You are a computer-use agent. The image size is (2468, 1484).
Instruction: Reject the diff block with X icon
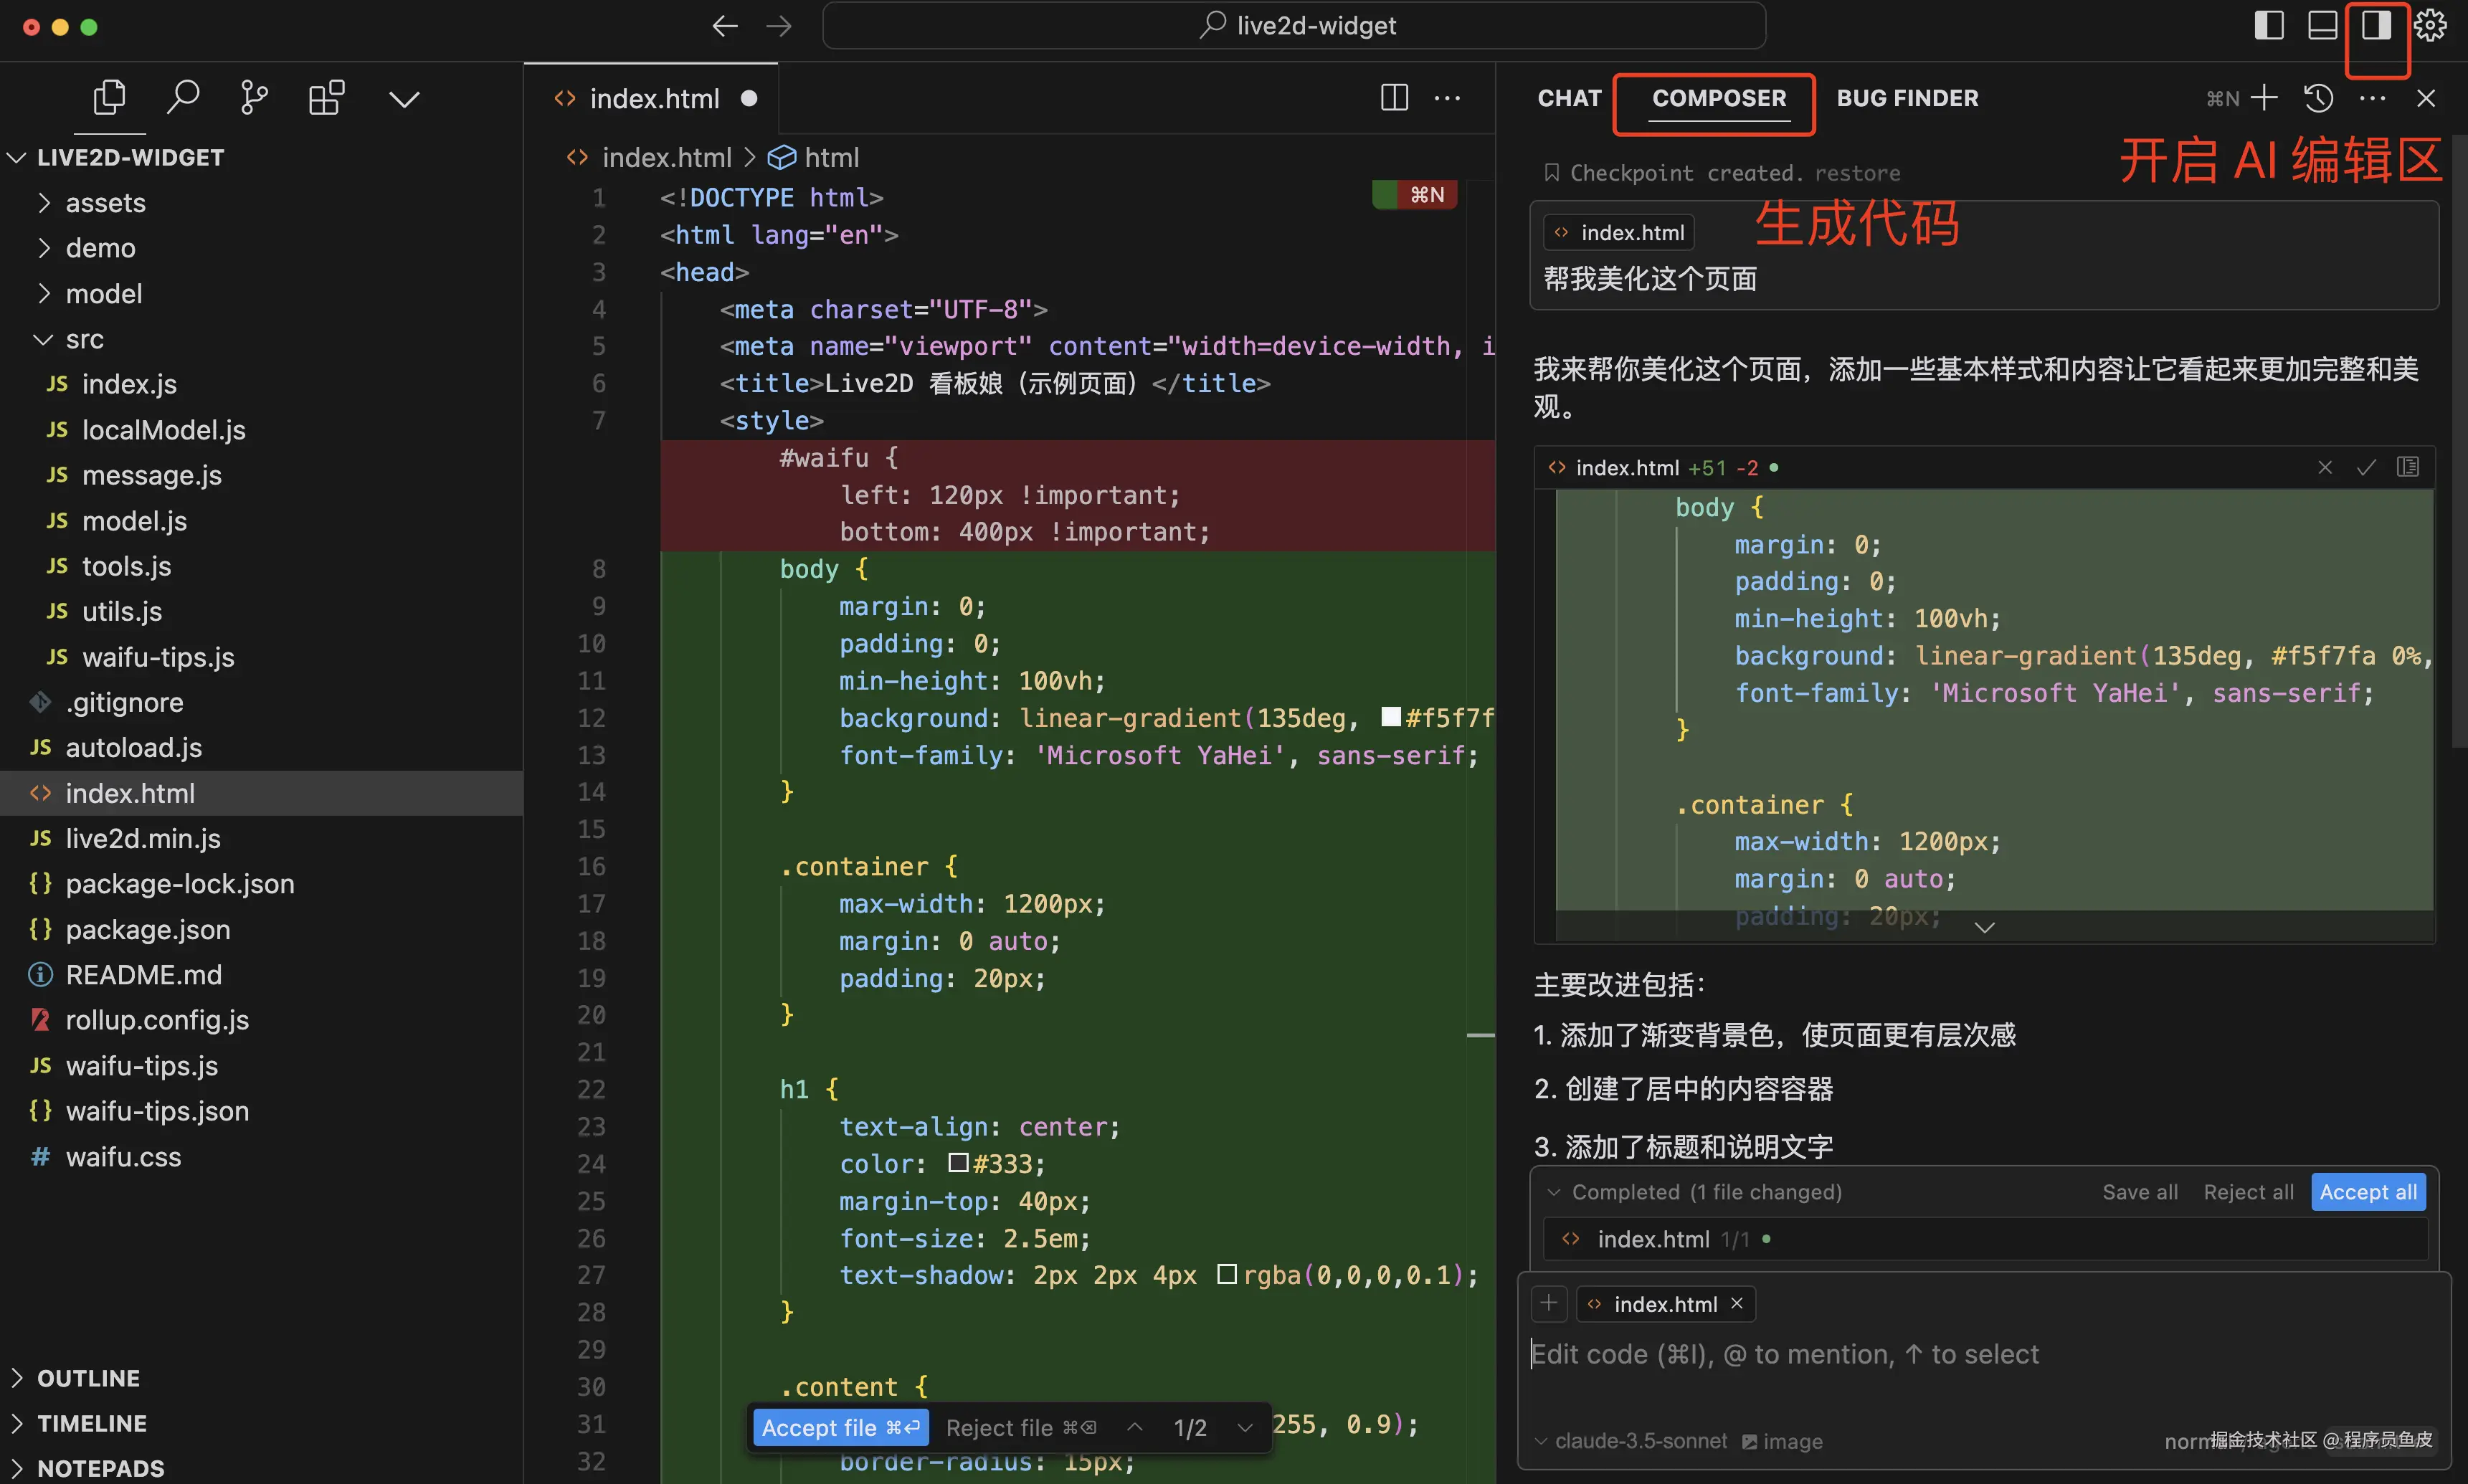2325,467
